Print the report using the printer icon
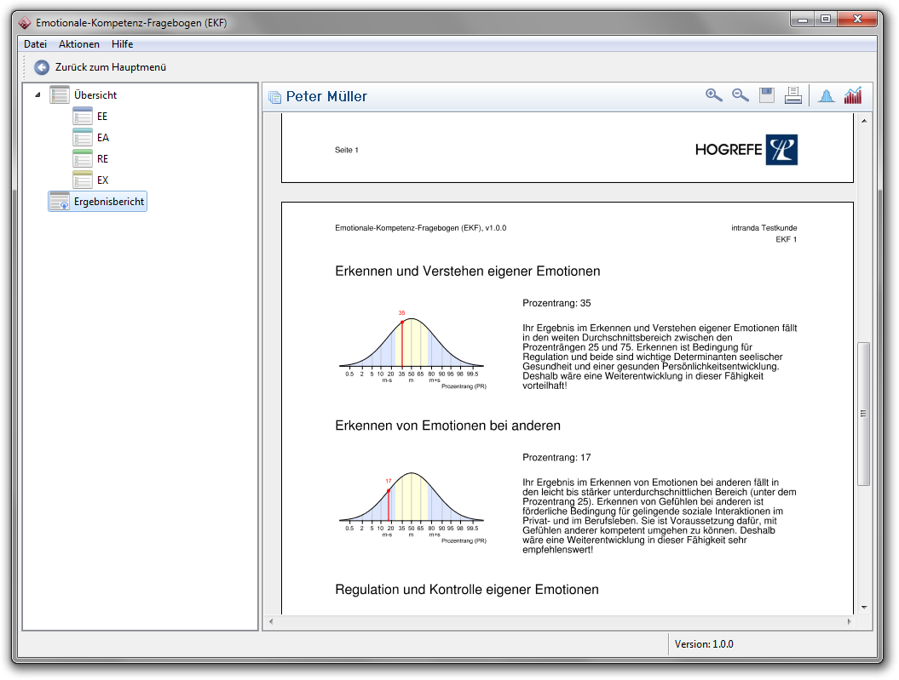The image size is (899, 680). click(x=793, y=95)
